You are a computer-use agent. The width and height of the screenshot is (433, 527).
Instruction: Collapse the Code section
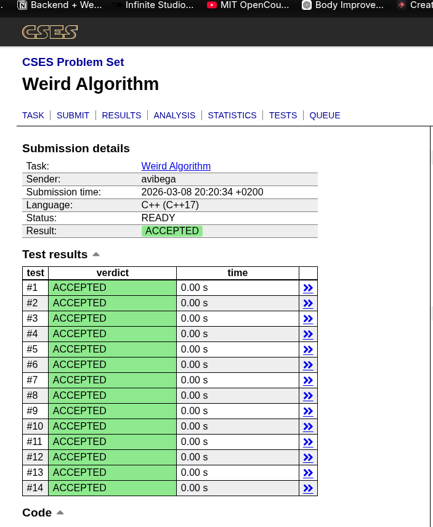(60, 513)
